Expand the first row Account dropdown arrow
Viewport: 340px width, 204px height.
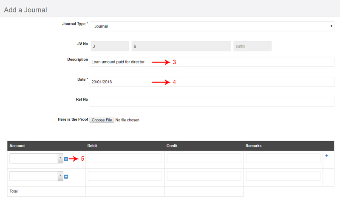(60, 158)
